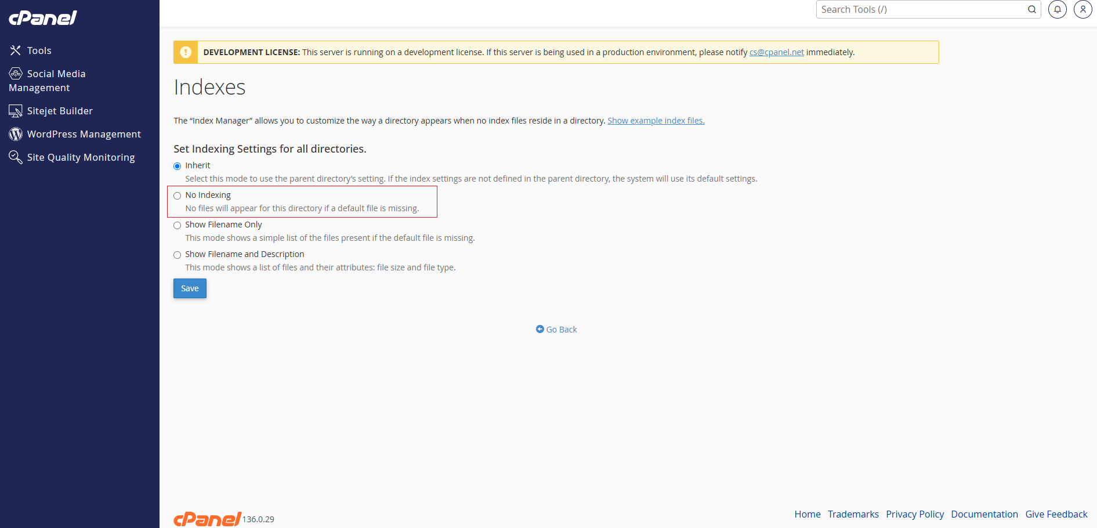The image size is (1097, 528).
Task: Click the cPanel logo in the sidebar
Action: (43, 18)
